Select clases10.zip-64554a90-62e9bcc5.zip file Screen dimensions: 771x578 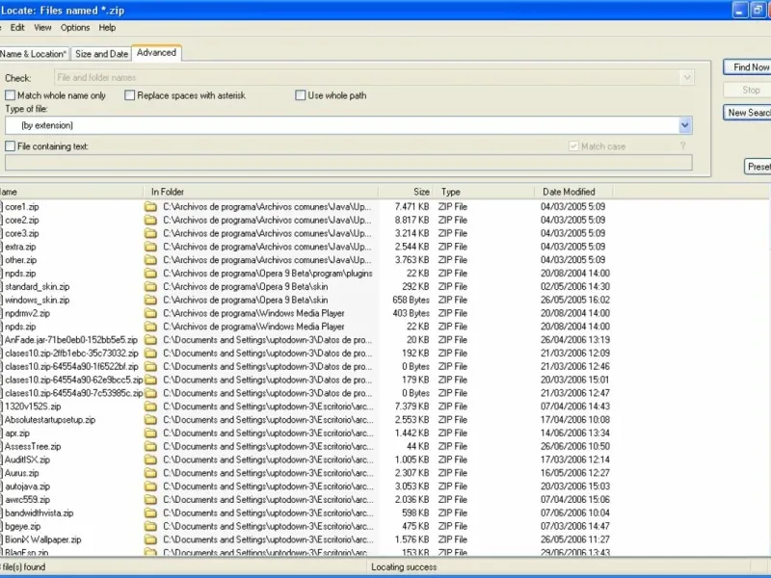(x=74, y=380)
